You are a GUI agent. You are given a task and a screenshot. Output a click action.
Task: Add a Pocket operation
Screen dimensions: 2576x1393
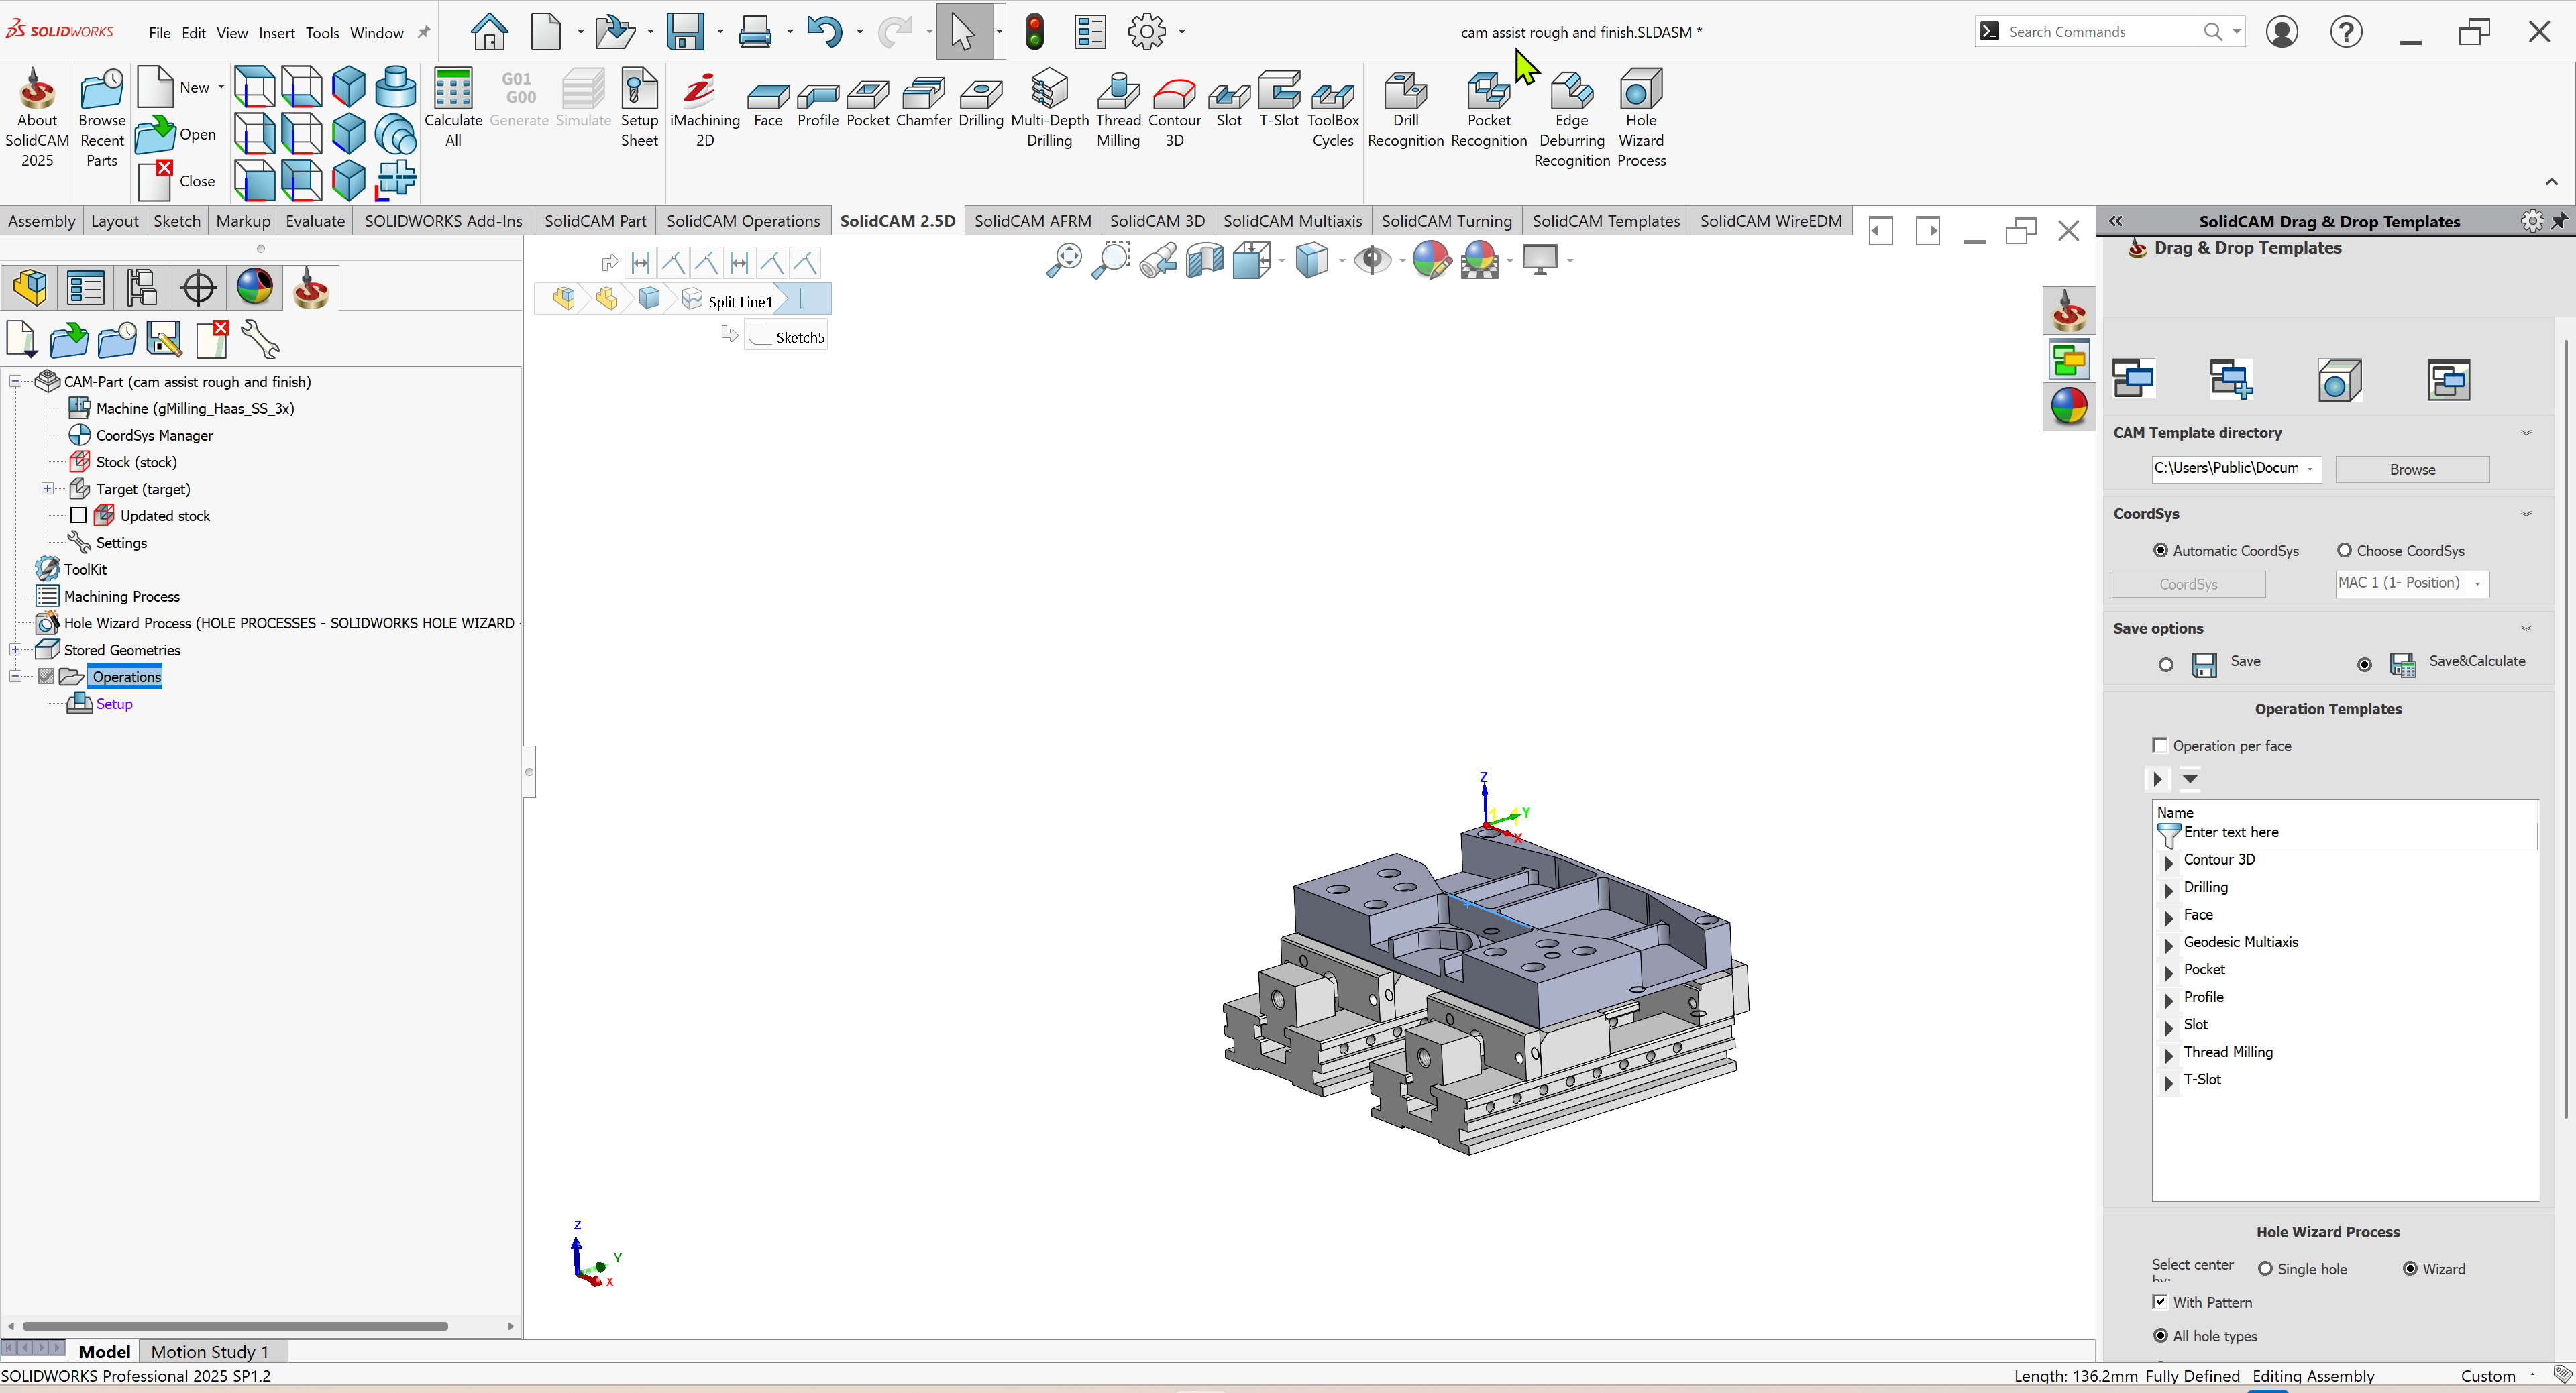click(x=867, y=105)
